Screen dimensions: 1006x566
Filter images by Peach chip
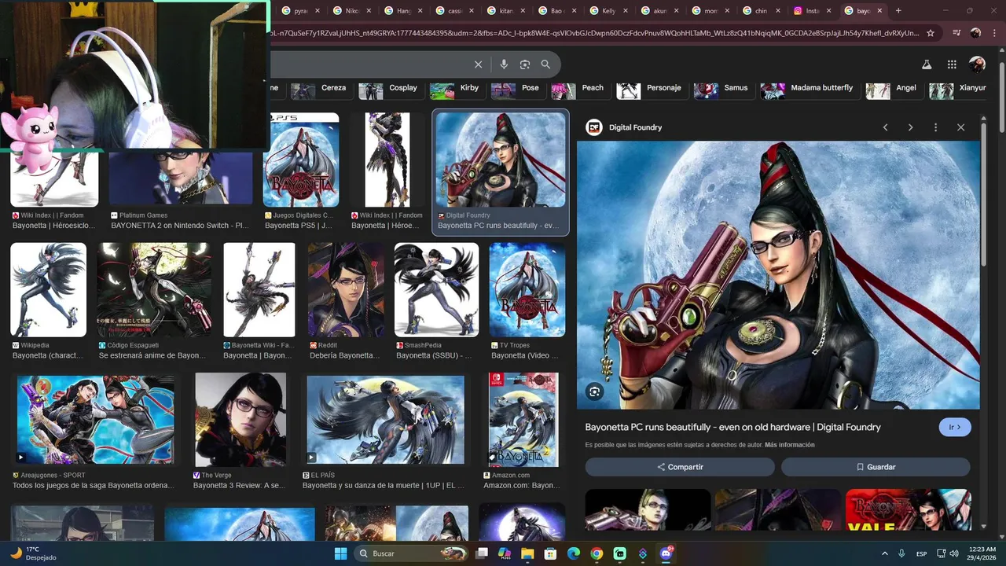coord(579,88)
